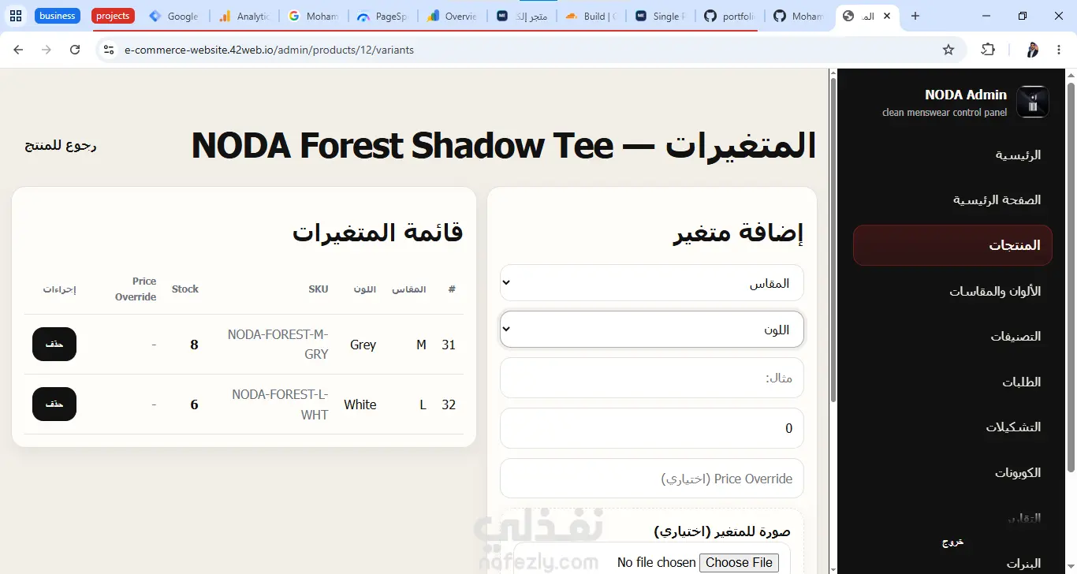This screenshot has width=1077, height=574.
Task: Switch to the Single F tab
Action: click(661, 16)
